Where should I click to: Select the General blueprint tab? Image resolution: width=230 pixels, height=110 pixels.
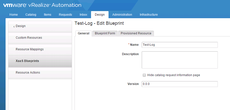click(x=83, y=33)
